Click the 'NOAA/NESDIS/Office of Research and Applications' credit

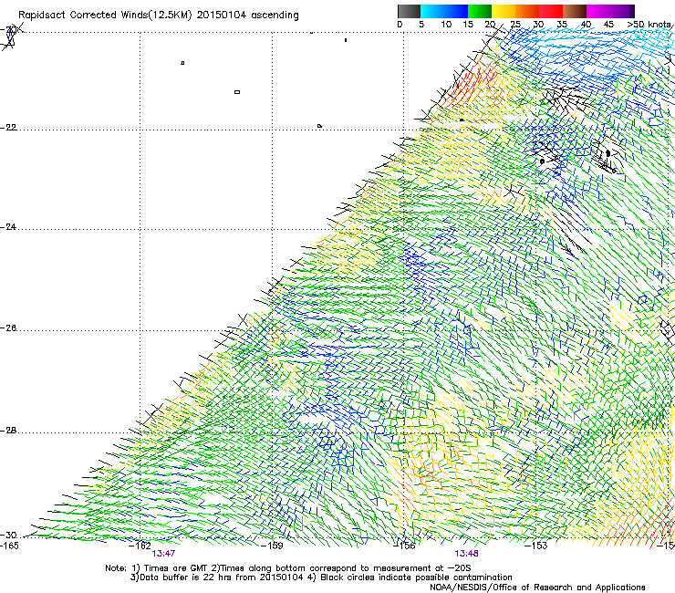tap(537, 588)
